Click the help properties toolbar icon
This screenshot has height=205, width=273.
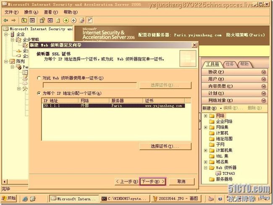[x=42, y=21]
